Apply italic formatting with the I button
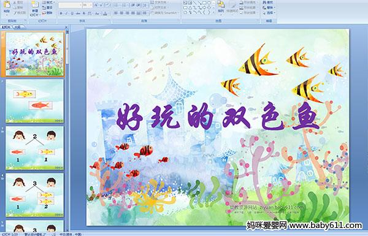 (x=66, y=13)
